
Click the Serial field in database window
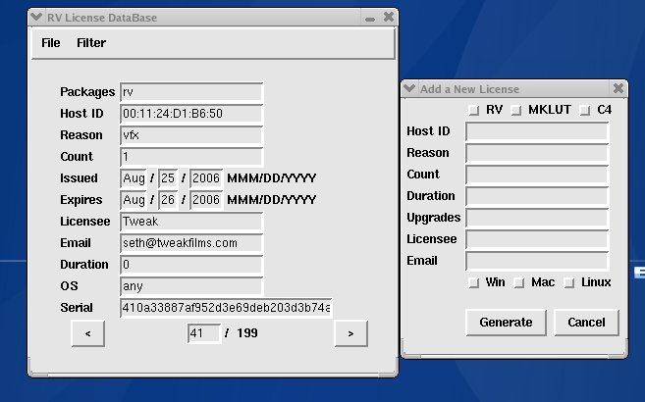[226, 308]
